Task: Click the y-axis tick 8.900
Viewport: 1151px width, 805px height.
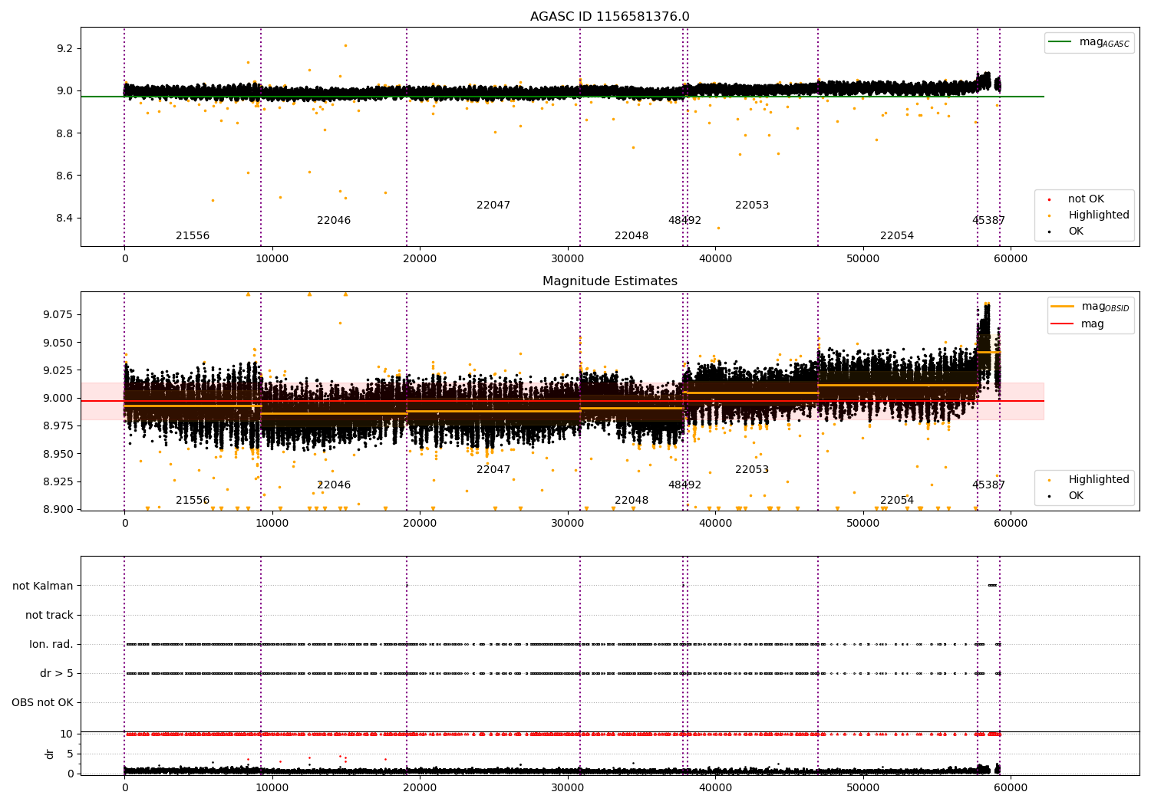Action: coord(58,509)
